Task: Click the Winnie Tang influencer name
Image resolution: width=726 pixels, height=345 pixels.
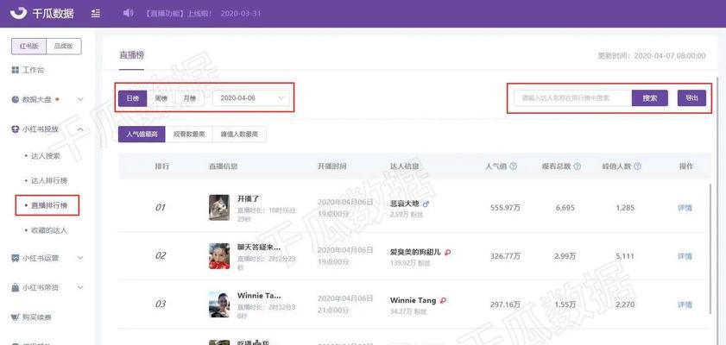Action: [413, 301]
